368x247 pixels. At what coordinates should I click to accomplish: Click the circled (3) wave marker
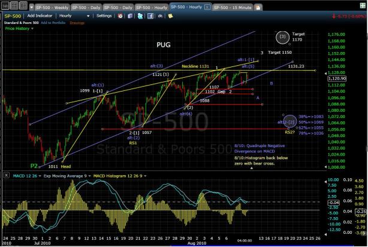[282, 37]
